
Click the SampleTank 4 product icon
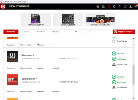[12, 80]
